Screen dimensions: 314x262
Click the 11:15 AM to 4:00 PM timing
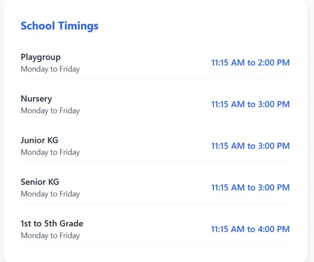[x=250, y=229]
